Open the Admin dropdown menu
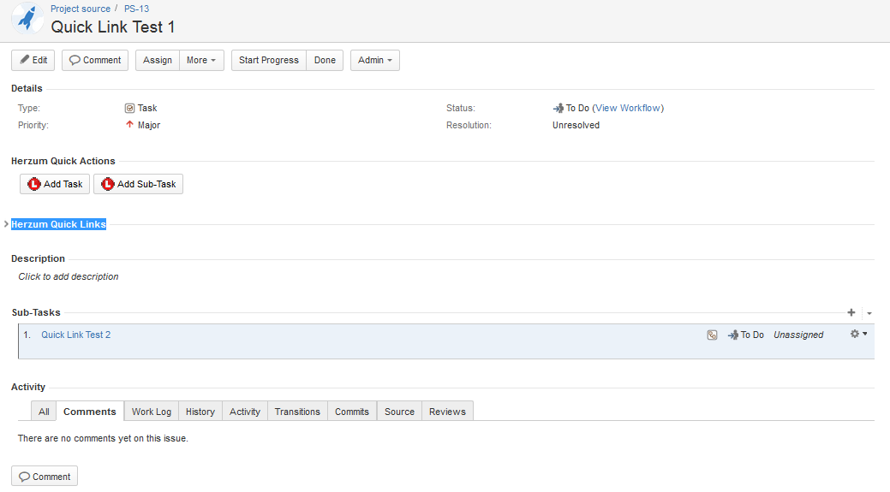 click(374, 61)
